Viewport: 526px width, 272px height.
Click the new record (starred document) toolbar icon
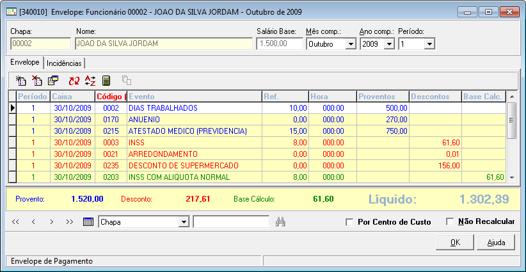click(21, 81)
